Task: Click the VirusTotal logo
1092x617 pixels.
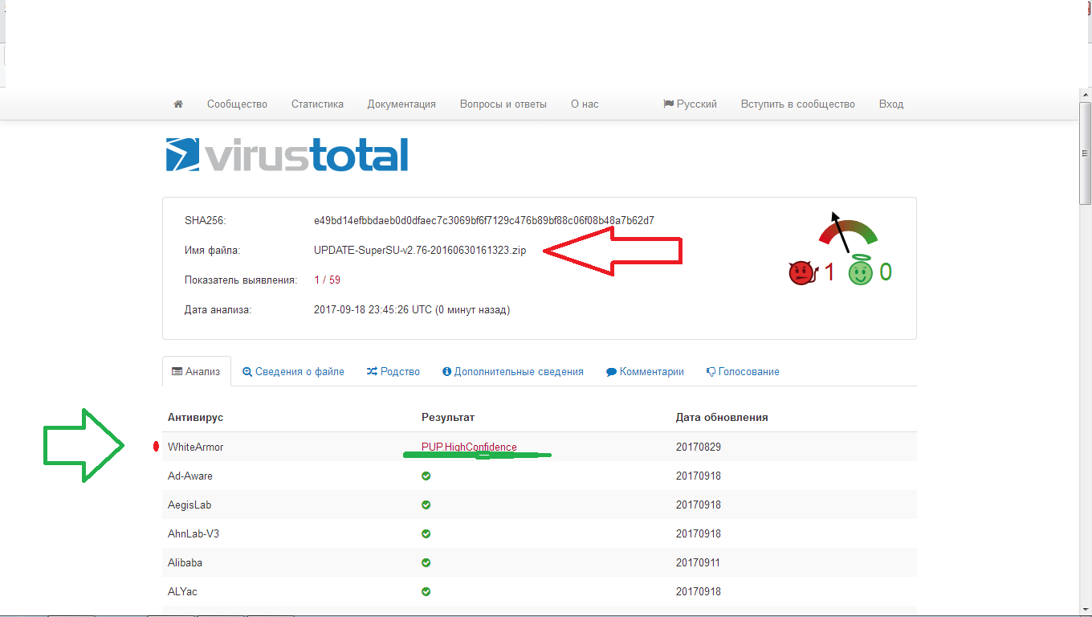Action: click(x=287, y=155)
